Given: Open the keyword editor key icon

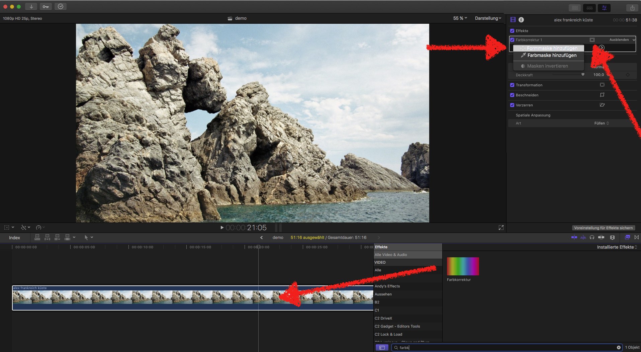Looking at the screenshot, I should pos(46,7).
